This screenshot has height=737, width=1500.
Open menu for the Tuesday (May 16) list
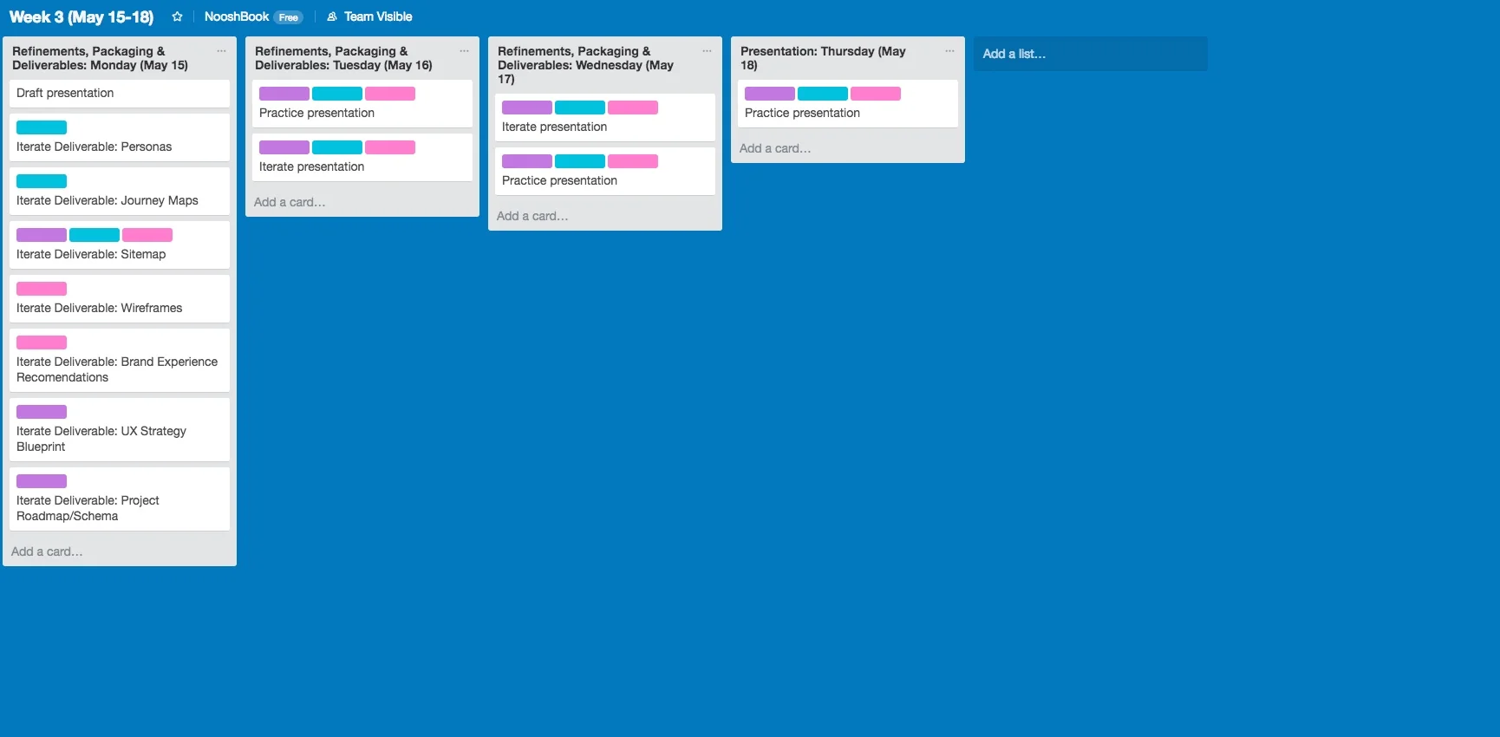tap(464, 51)
